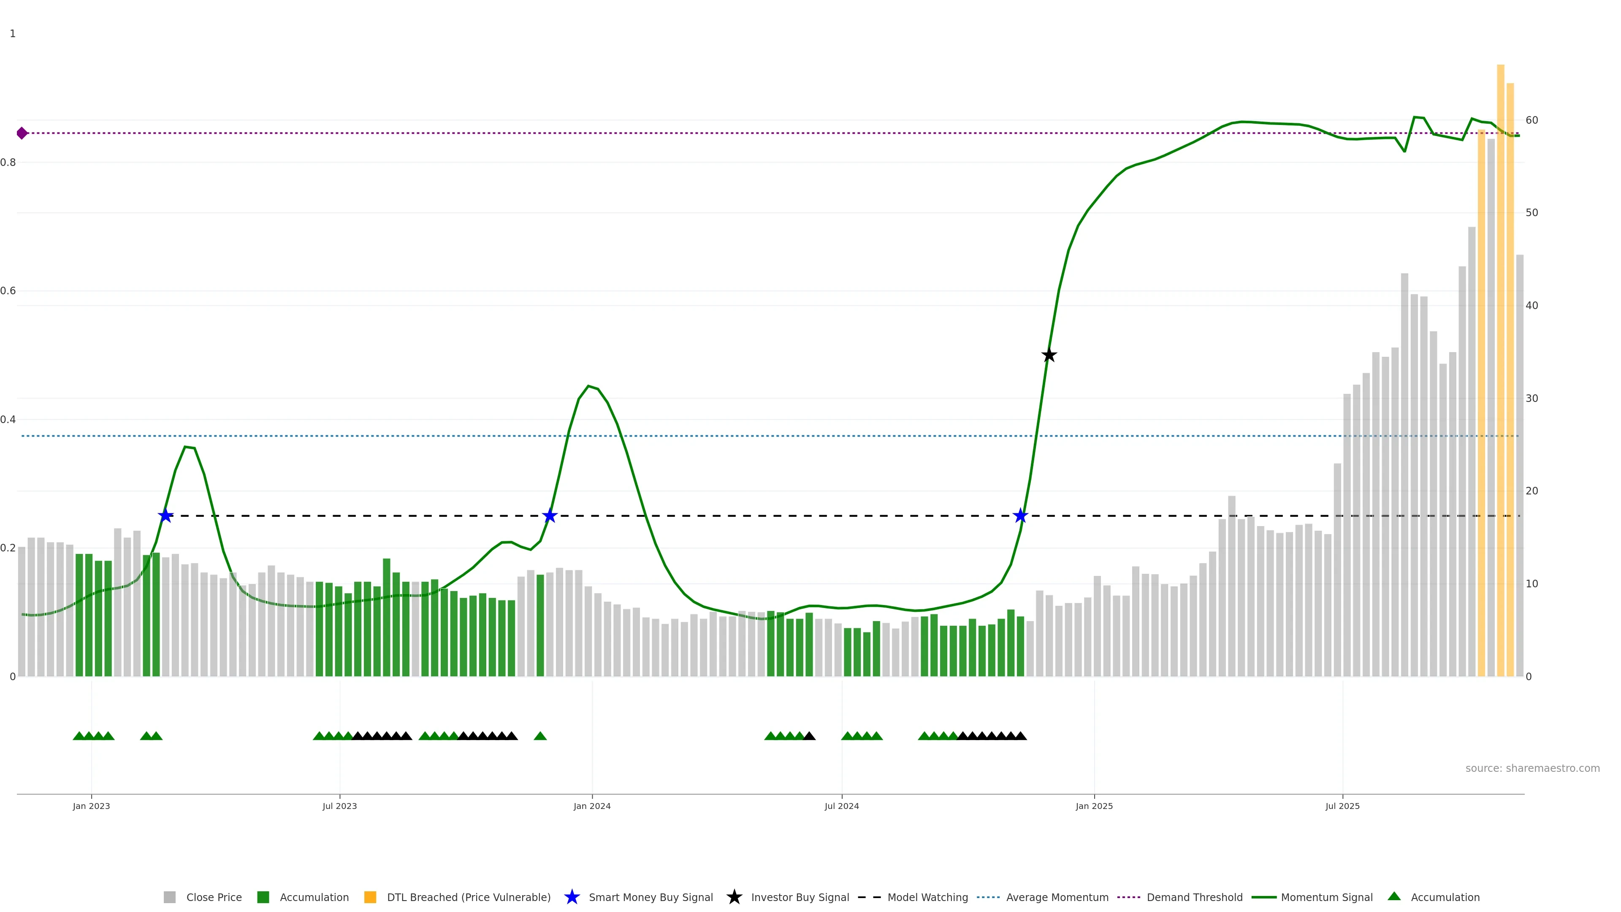Click the Jan 2025 axis label
The width and height of the screenshot is (1621, 912).
point(1094,806)
